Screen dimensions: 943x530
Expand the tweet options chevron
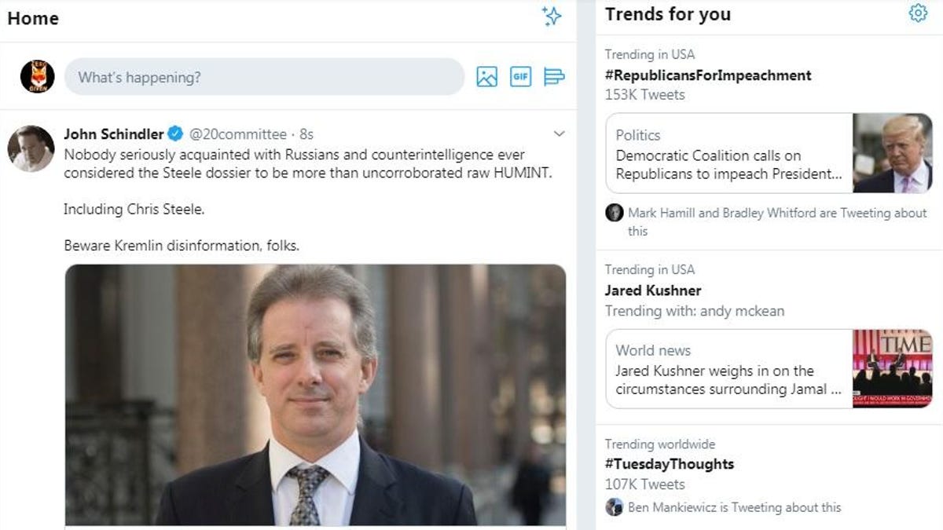[x=560, y=134]
